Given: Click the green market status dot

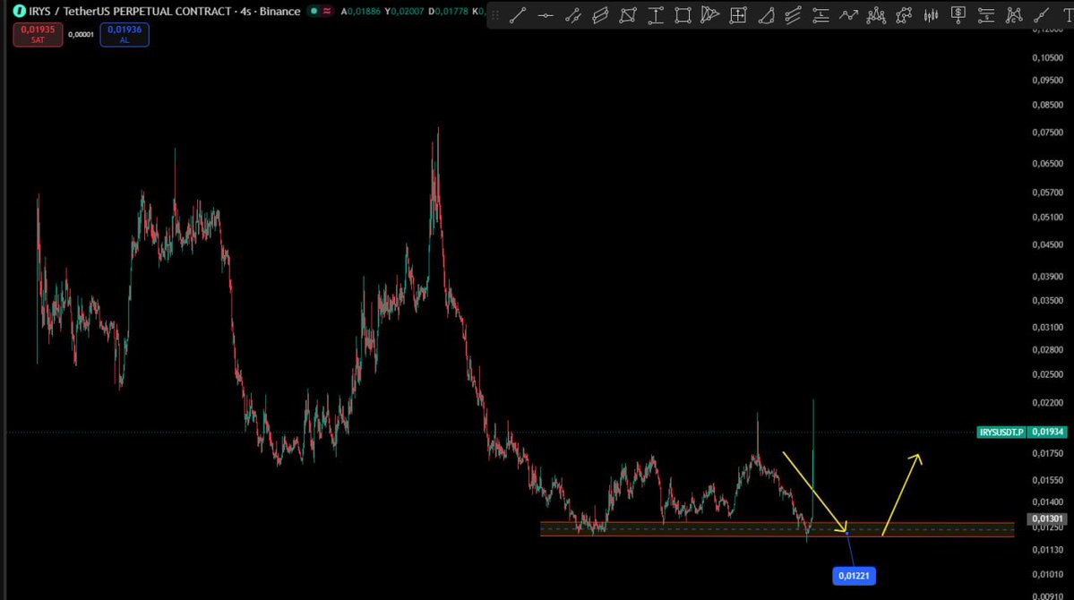Looking at the screenshot, I should pyautogui.click(x=314, y=11).
